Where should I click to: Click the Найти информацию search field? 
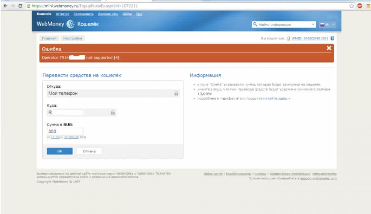click(284, 24)
